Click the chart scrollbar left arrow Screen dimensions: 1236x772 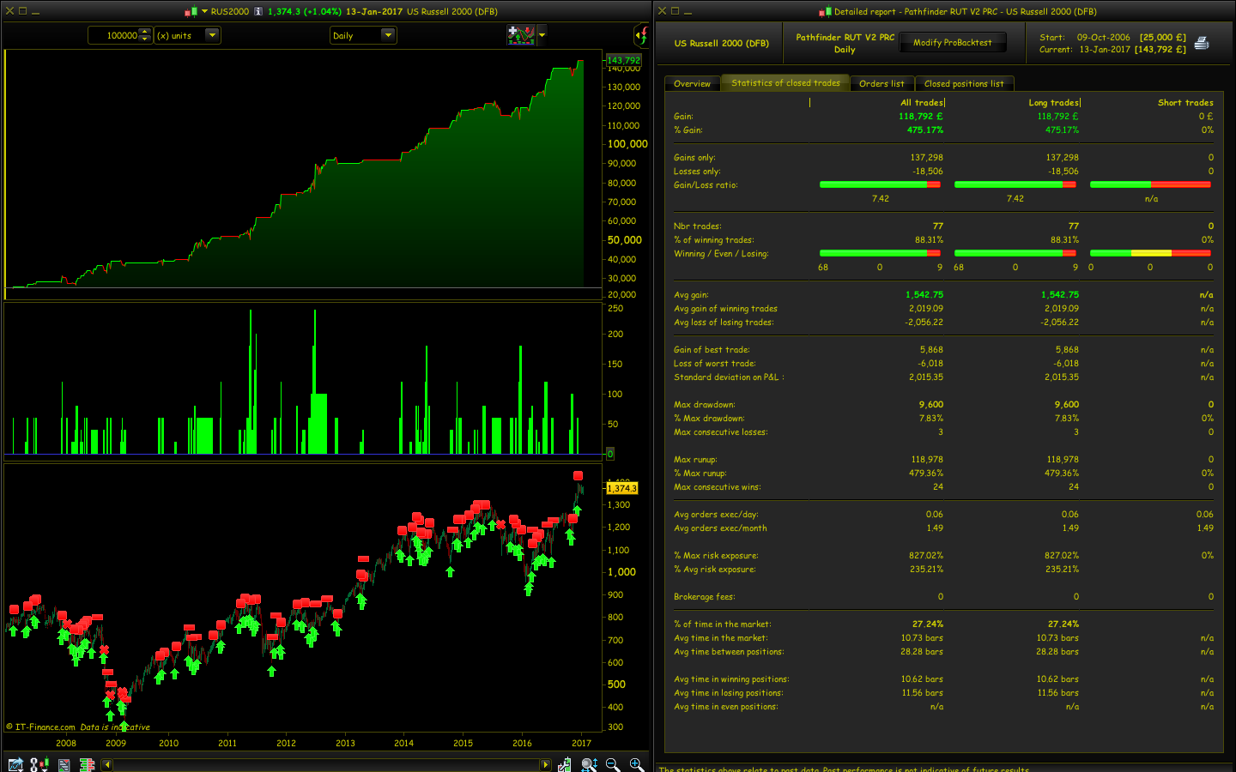(106, 764)
